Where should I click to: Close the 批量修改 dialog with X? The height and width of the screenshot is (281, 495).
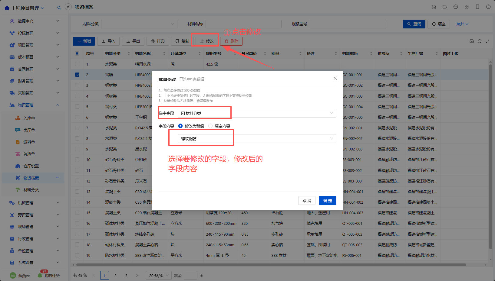pyautogui.click(x=335, y=78)
